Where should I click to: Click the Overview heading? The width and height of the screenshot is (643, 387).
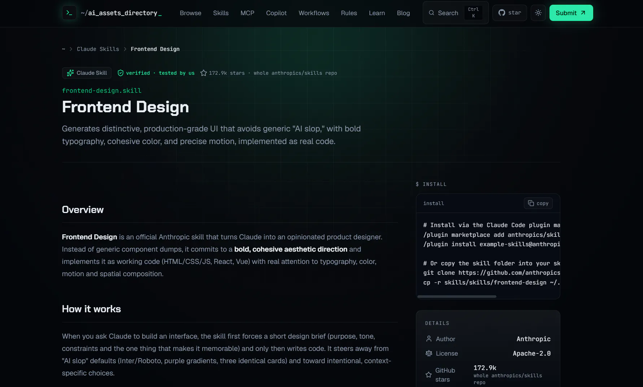(83, 210)
